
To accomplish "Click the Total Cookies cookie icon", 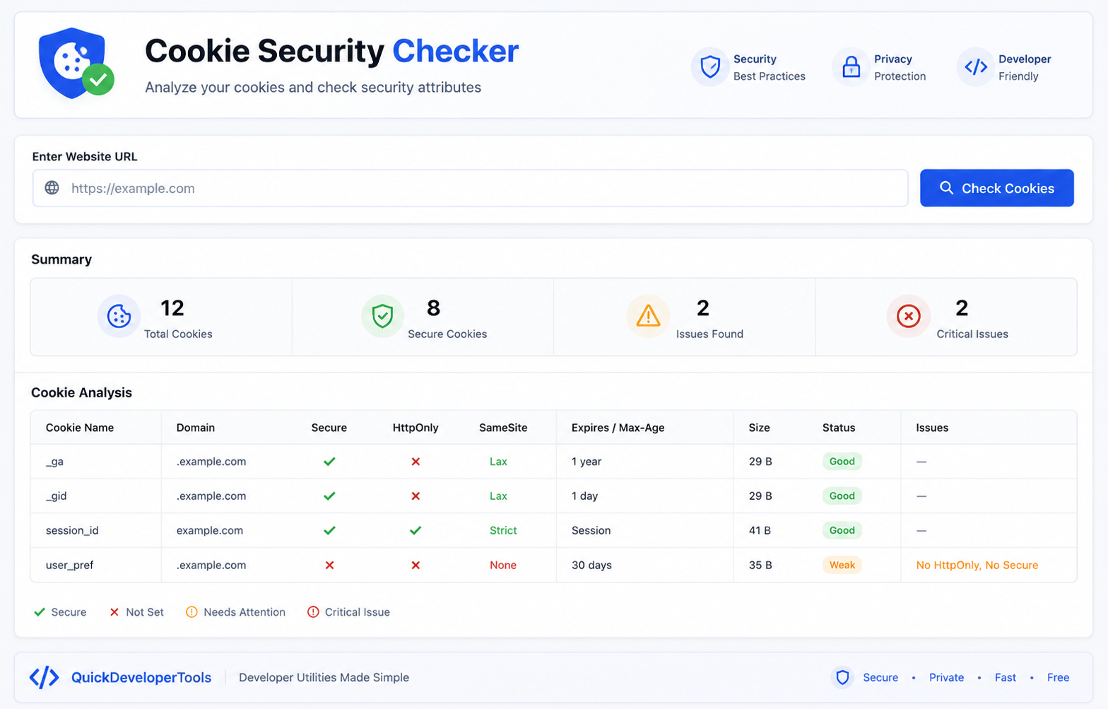I will pyautogui.click(x=119, y=316).
